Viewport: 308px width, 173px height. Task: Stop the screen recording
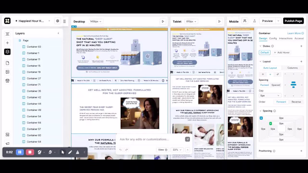30,152
